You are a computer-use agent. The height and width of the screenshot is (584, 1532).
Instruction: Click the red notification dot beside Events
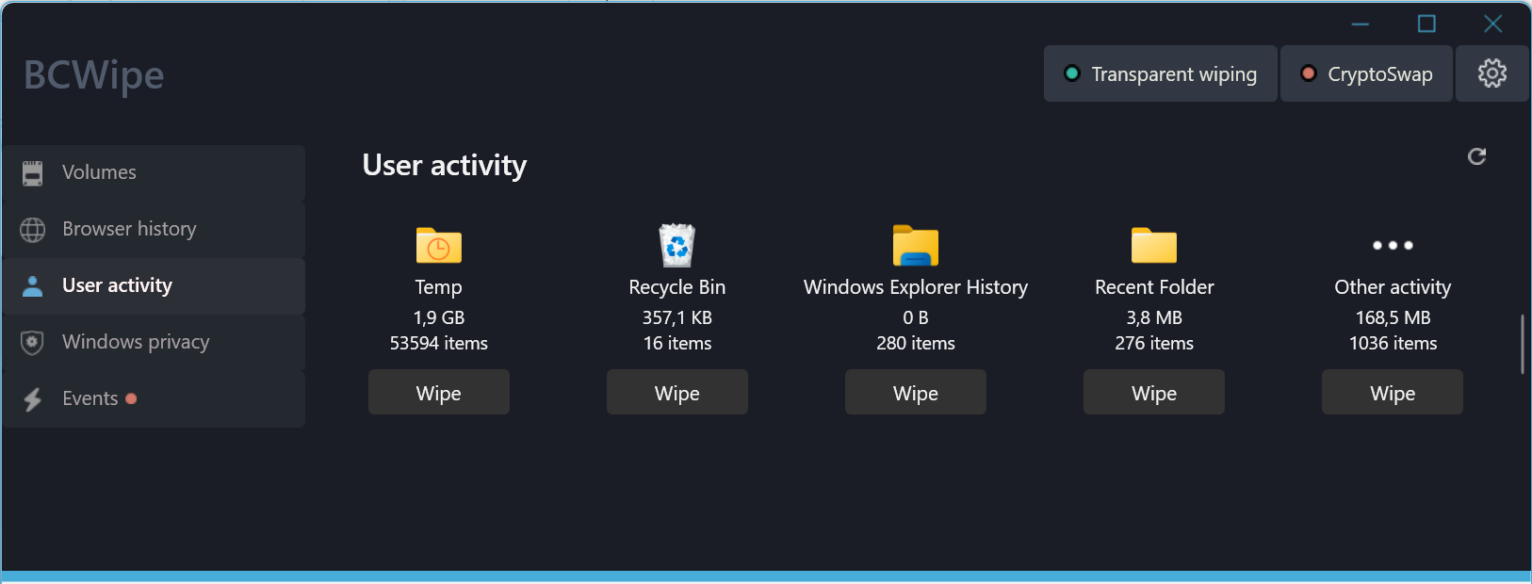click(131, 398)
